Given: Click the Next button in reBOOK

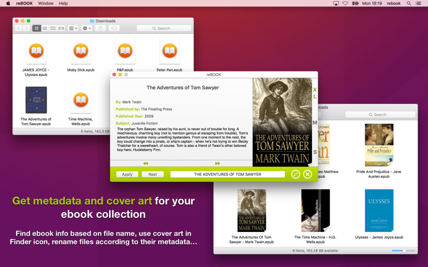Looking at the screenshot, I should coord(153,174).
